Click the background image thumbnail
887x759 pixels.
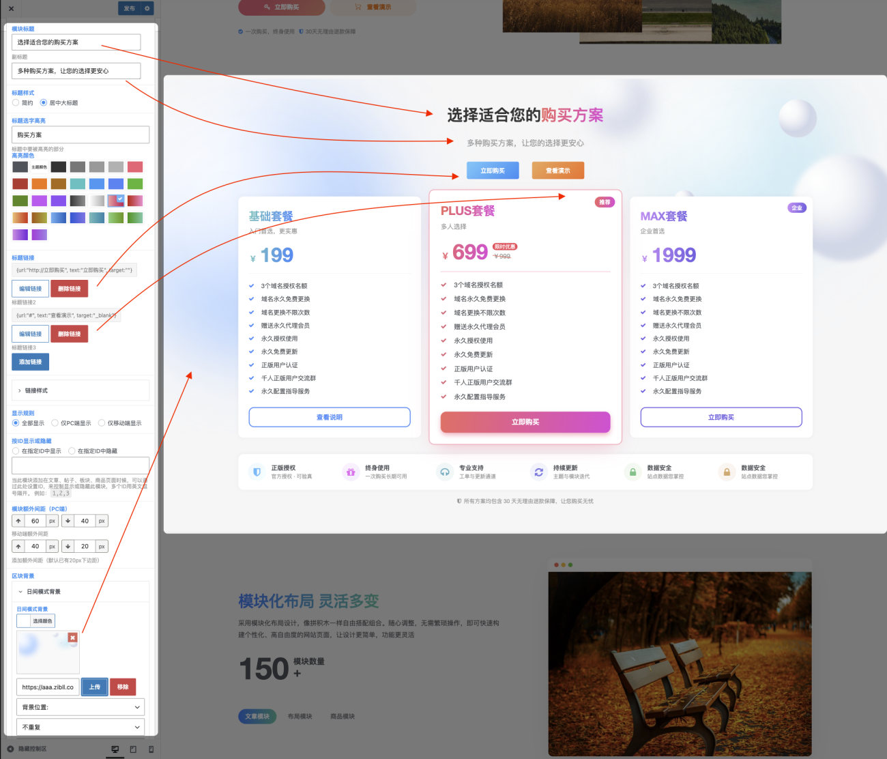[x=48, y=653]
